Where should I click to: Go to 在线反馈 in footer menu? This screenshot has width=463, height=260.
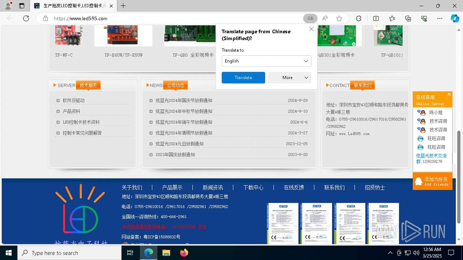coord(294,187)
